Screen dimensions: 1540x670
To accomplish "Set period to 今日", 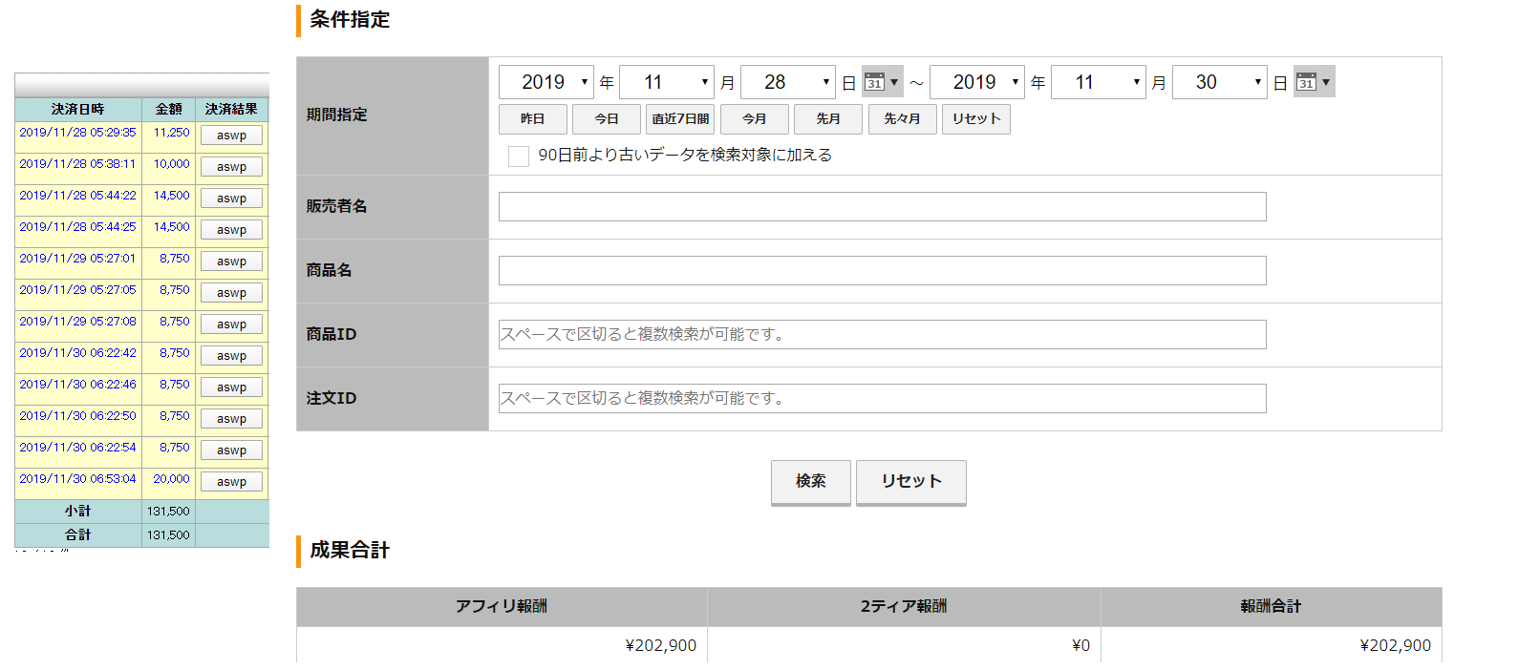I will tap(606, 119).
